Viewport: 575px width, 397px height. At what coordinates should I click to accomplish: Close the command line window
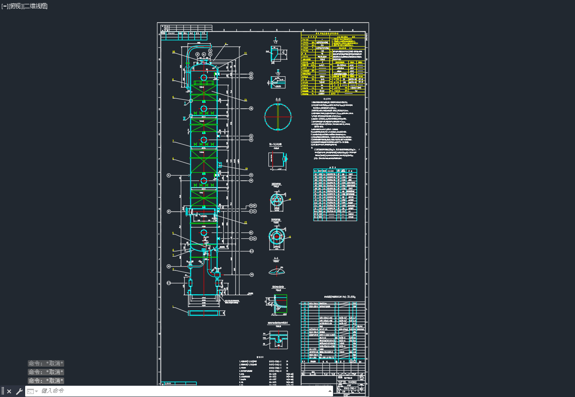[9, 391]
